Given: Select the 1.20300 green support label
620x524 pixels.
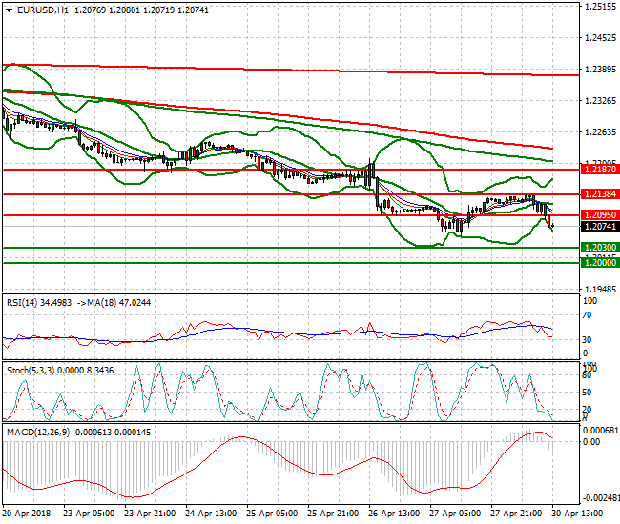Looking at the screenshot, I should (600, 248).
